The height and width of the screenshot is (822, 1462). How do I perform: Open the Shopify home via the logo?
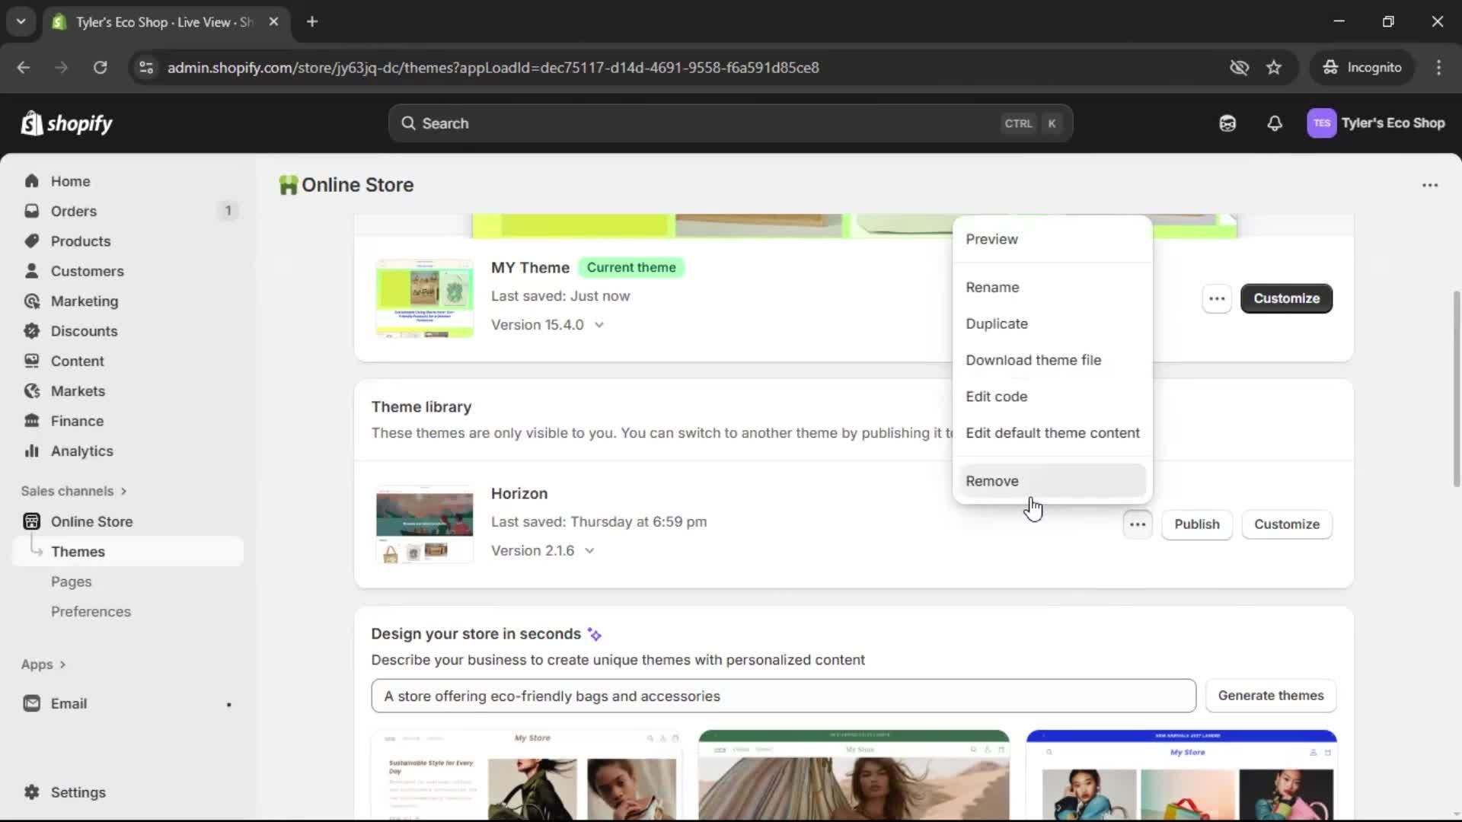(66, 123)
